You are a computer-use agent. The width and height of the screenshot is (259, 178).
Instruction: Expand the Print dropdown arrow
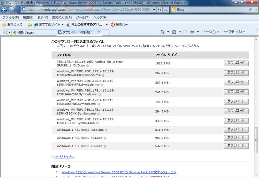pyautogui.click(x=198, y=32)
